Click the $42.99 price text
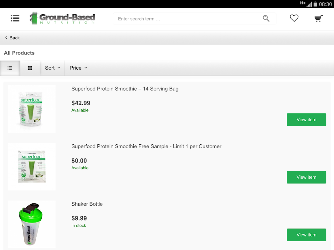This screenshot has width=334, height=250. click(81, 103)
